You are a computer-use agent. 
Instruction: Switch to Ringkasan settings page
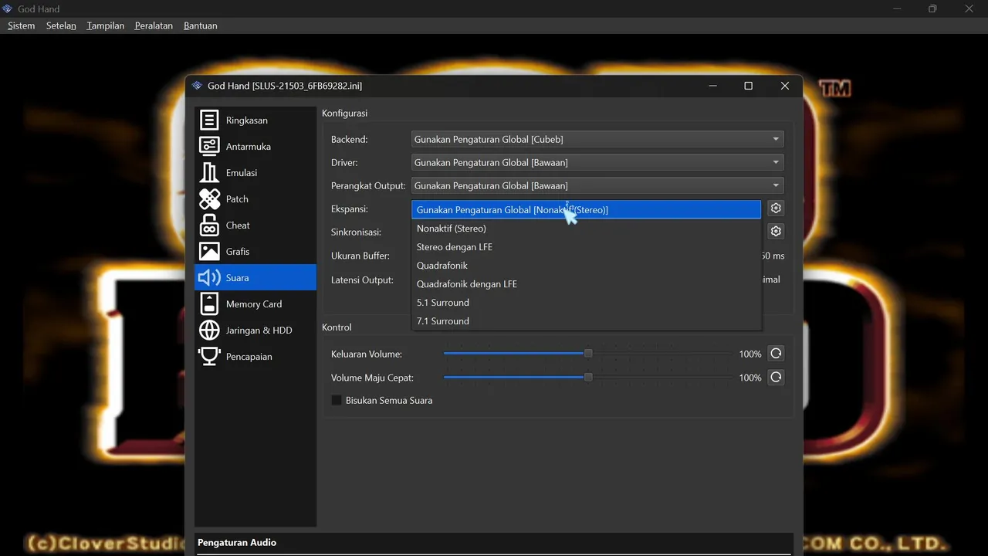[x=255, y=120]
